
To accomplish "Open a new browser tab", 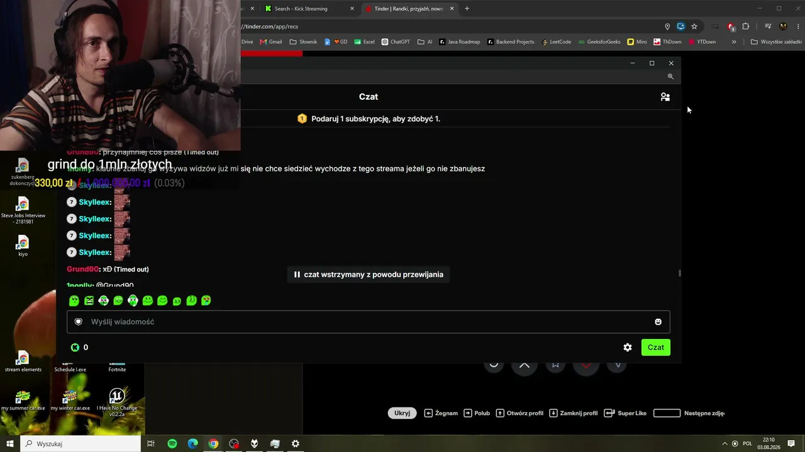I will pos(467,9).
